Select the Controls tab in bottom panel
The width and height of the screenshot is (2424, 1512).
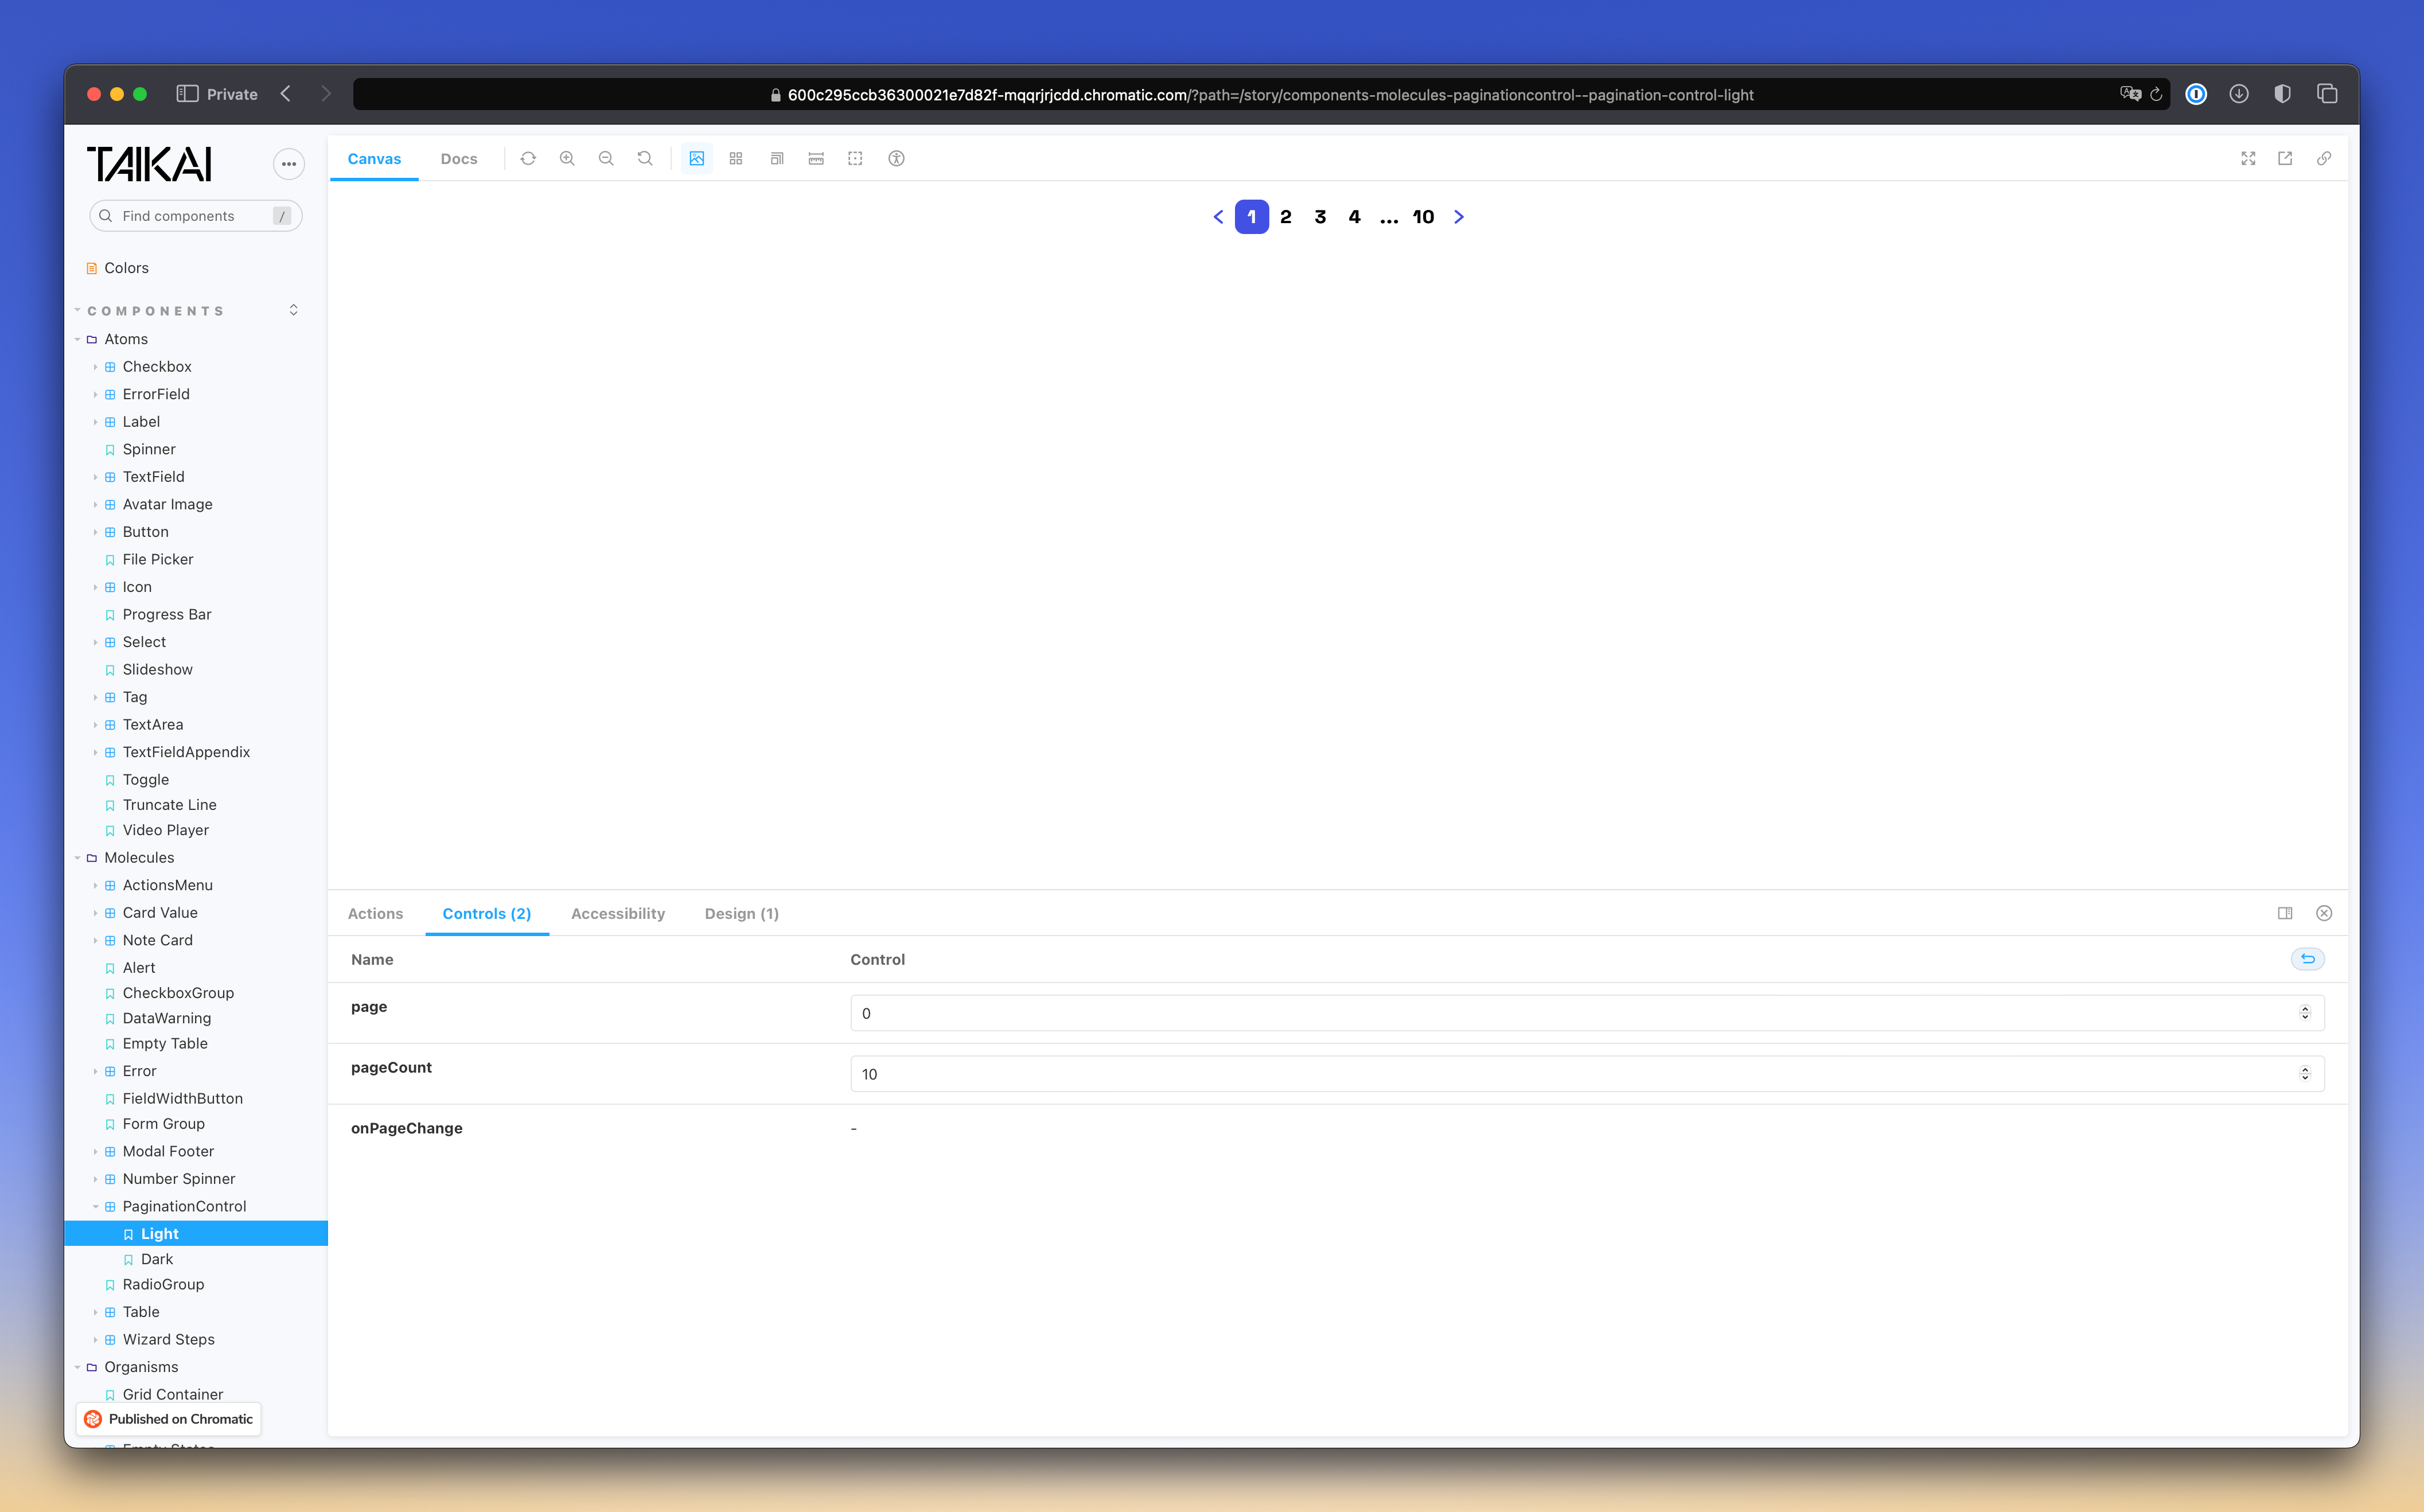[x=486, y=913]
